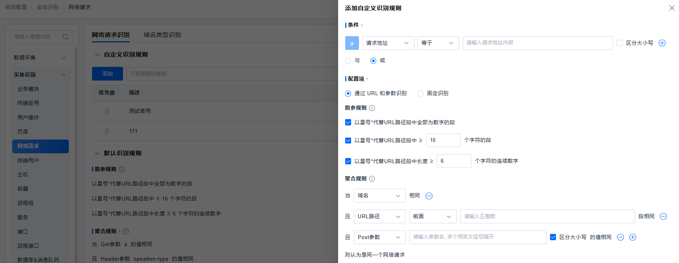Remove the URL路径 aggregation rule row
Image resolution: width=679 pixels, height=263 pixels.
click(x=663, y=217)
